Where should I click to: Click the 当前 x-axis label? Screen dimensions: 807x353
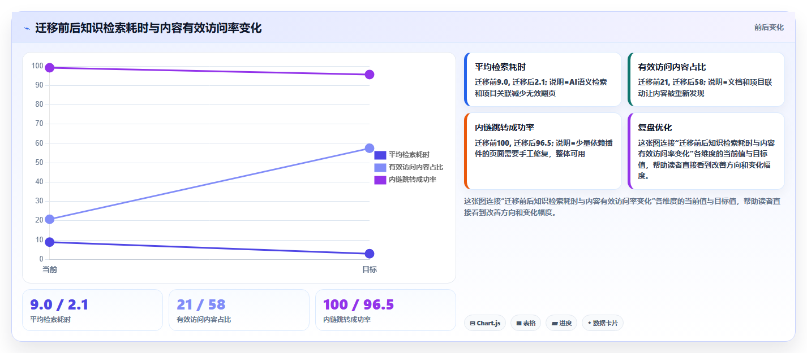(x=50, y=270)
